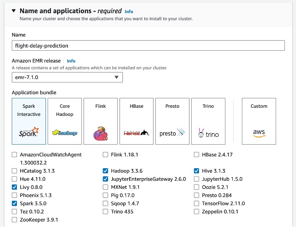Check the TensorFlow 2.11.0 option

pyautogui.click(x=197, y=204)
